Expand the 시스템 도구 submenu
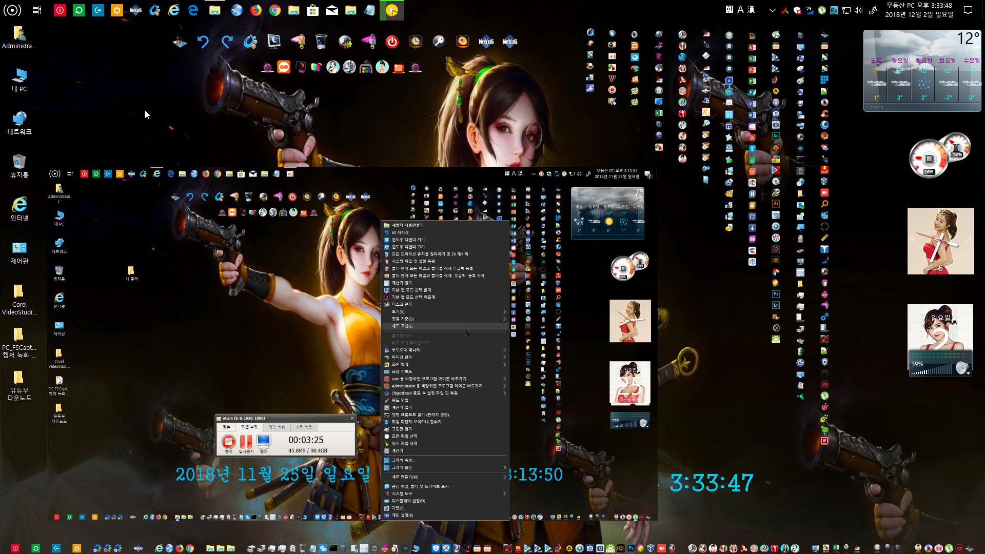 click(445, 493)
